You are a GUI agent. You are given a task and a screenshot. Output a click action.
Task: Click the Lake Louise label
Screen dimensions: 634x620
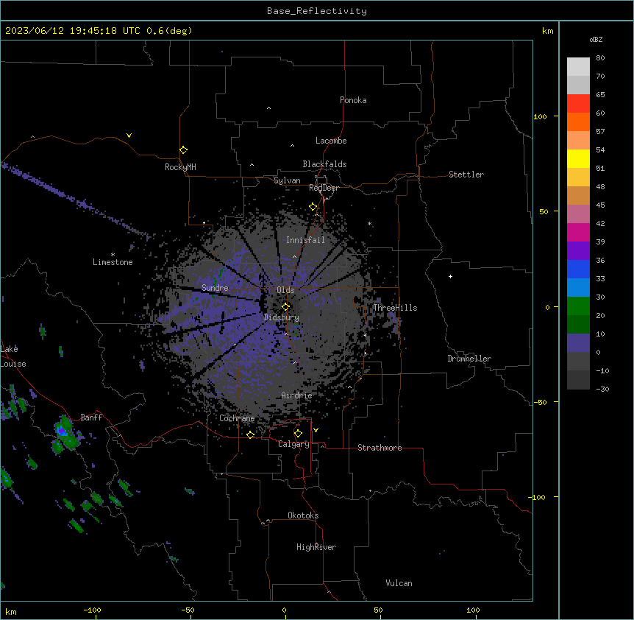(13, 356)
